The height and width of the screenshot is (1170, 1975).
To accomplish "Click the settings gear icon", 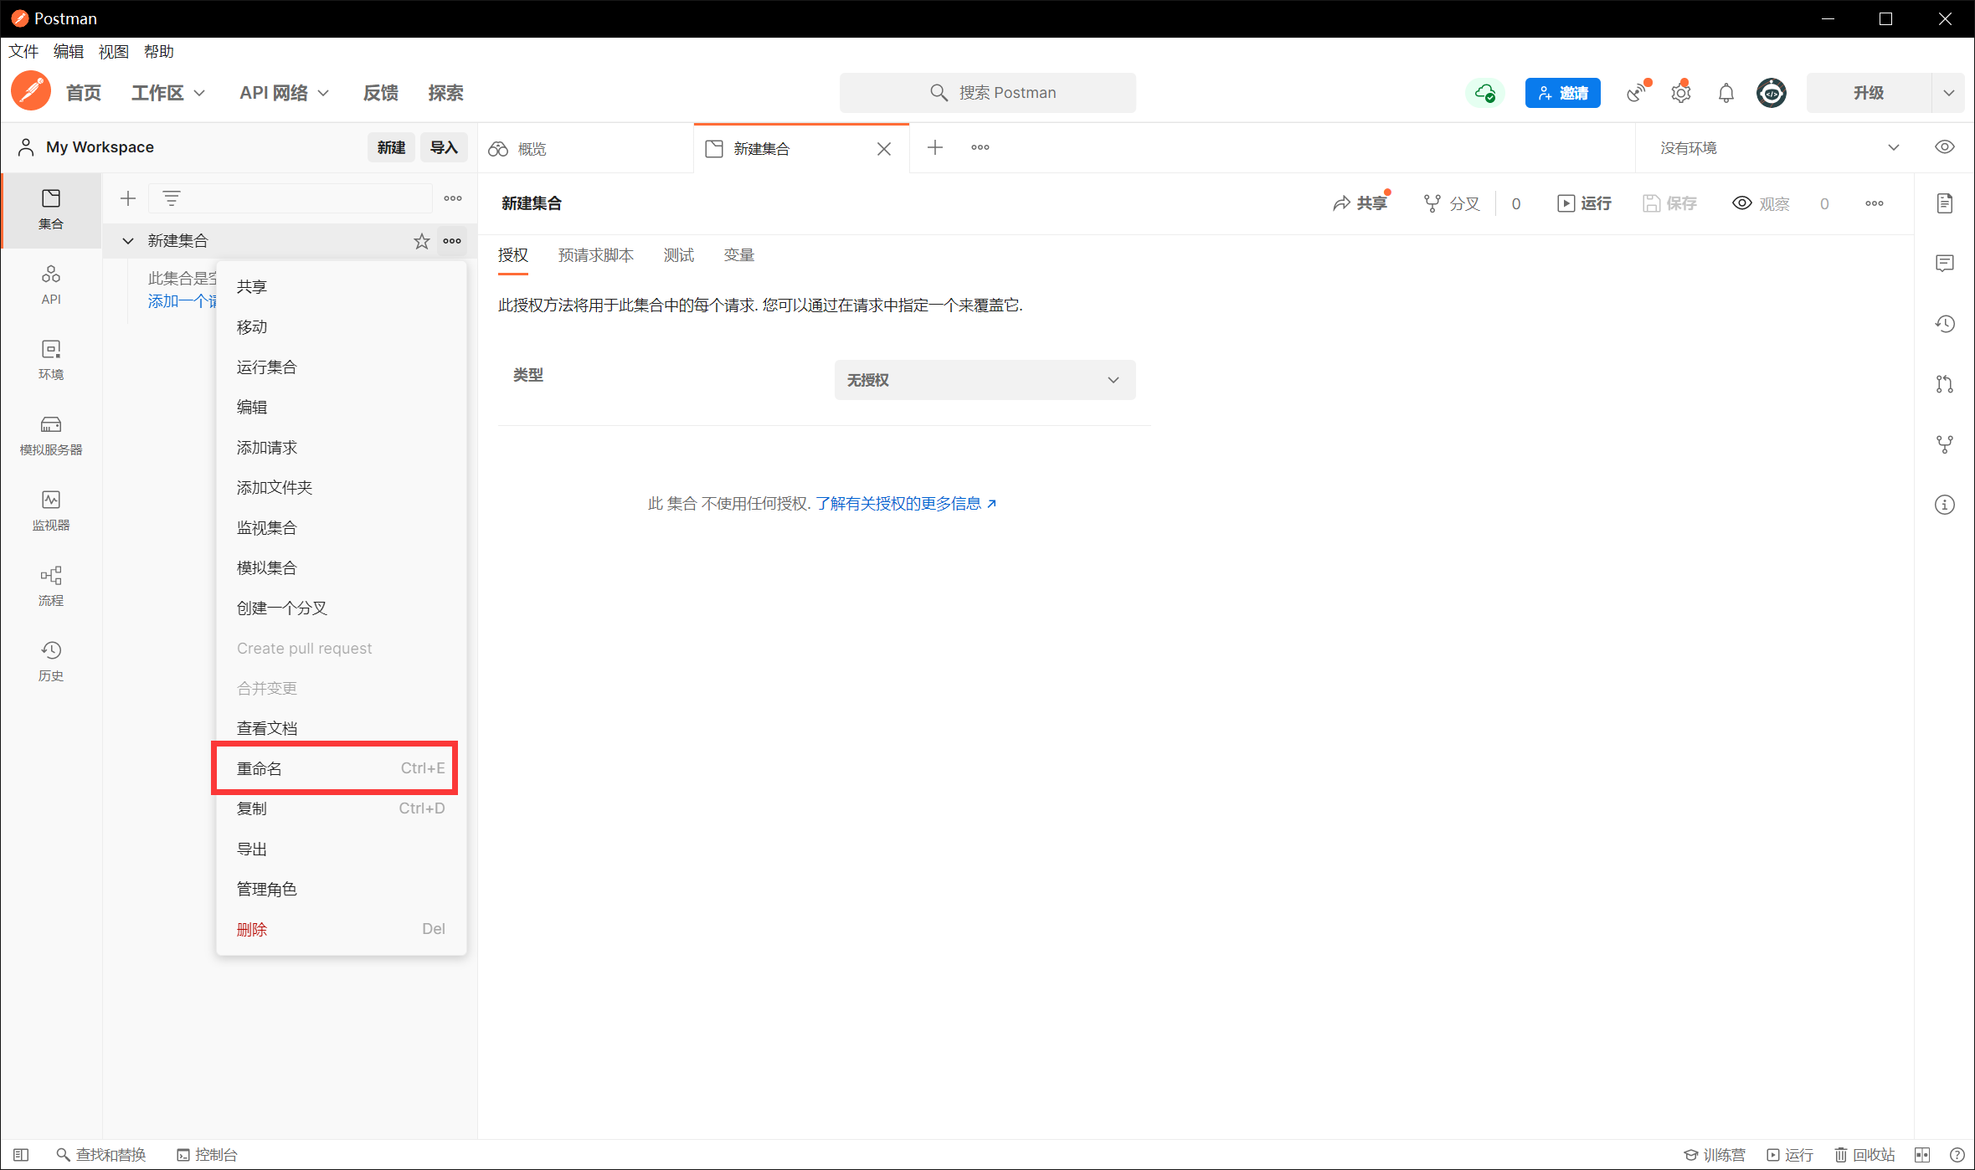I will 1680,93.
